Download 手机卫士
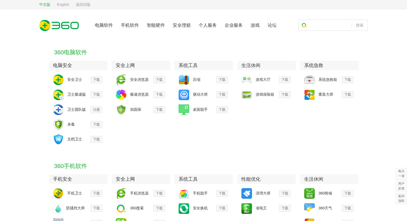Viewport: 407px width, 221px height. pyautogui.click(x=96, y=193)
